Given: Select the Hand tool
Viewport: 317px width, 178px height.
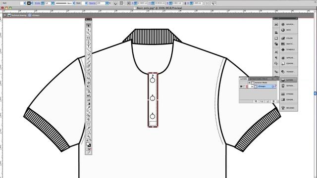Looking at the screenshot, I should point(88,133).
